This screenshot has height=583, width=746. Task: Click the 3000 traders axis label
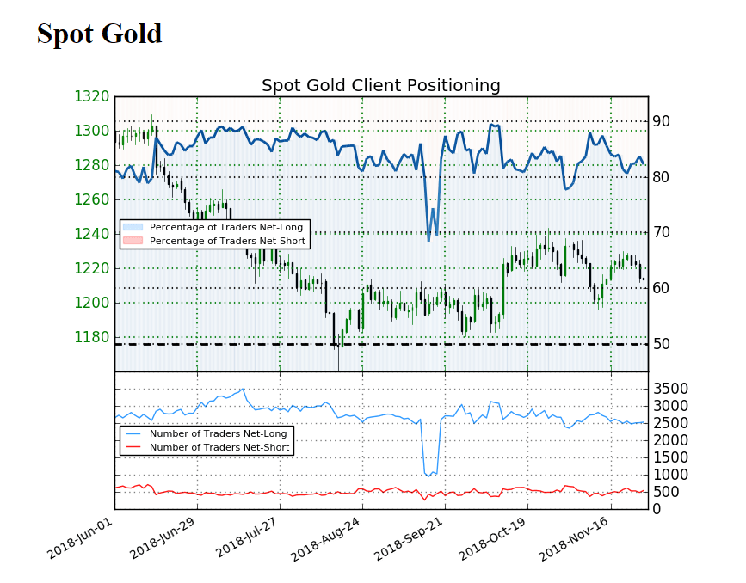[670, 406]
